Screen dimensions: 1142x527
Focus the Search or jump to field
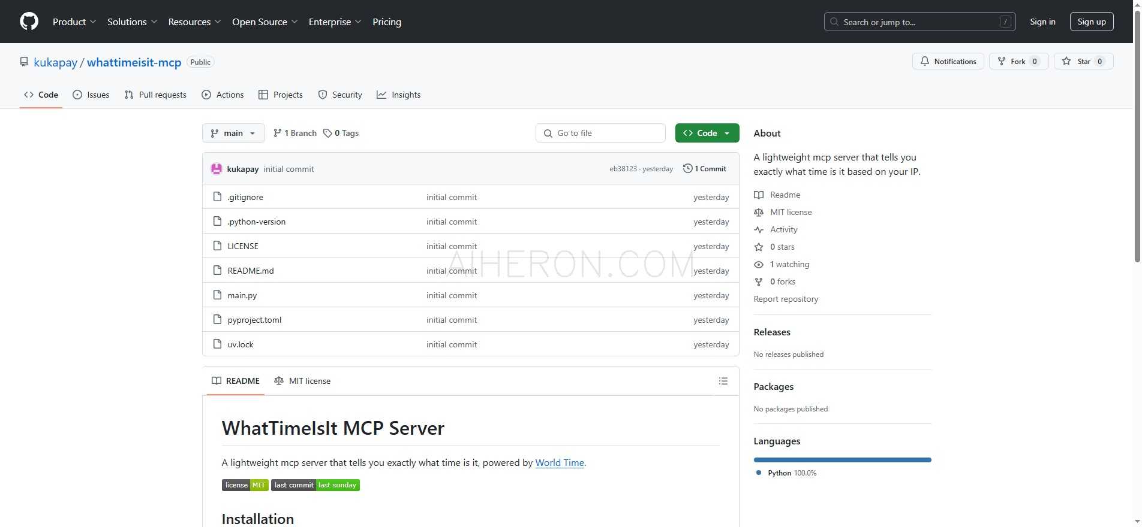pyautogui.click(x=920, y=22)
